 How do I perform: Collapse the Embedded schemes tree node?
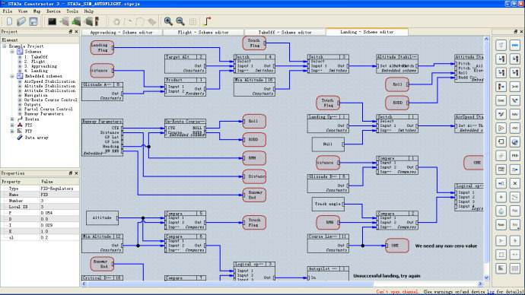[x=12, y=76]
